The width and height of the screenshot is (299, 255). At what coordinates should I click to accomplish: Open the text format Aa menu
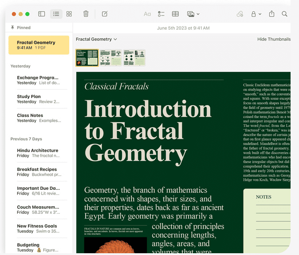tap(147, 14)
